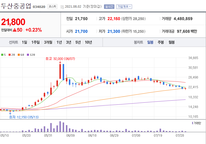Click the 최저 12,150 (05/13) low marker
This screenshot has height=144, width=206.
[24, 117]
